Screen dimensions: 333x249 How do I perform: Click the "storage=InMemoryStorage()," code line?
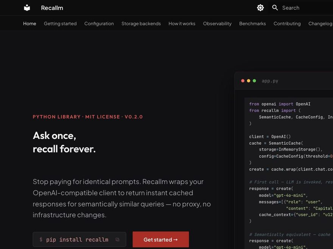tap(291, 149)
